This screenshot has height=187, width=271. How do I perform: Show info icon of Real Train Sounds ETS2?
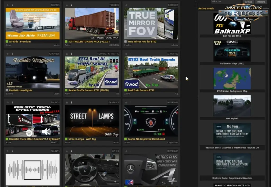coord(131,54)
